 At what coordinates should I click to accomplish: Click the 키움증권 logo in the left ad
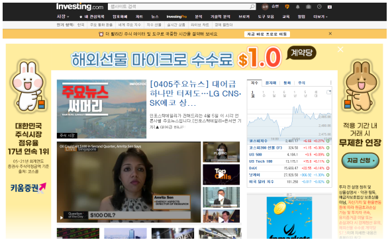tap(28, 188)
